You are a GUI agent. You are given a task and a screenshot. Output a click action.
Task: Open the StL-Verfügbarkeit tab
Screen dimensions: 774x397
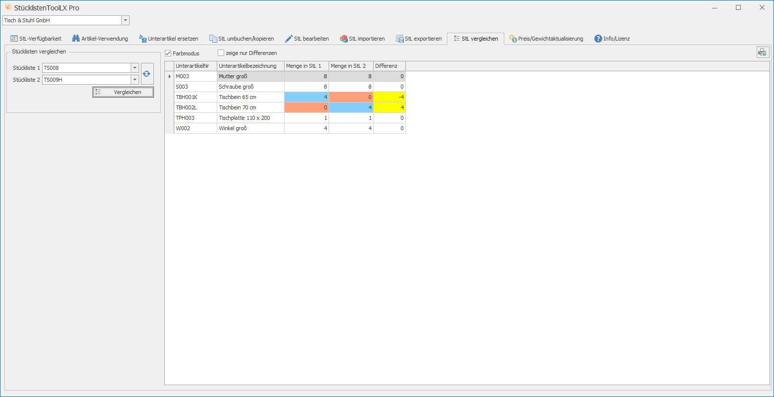tap(36, 39)
